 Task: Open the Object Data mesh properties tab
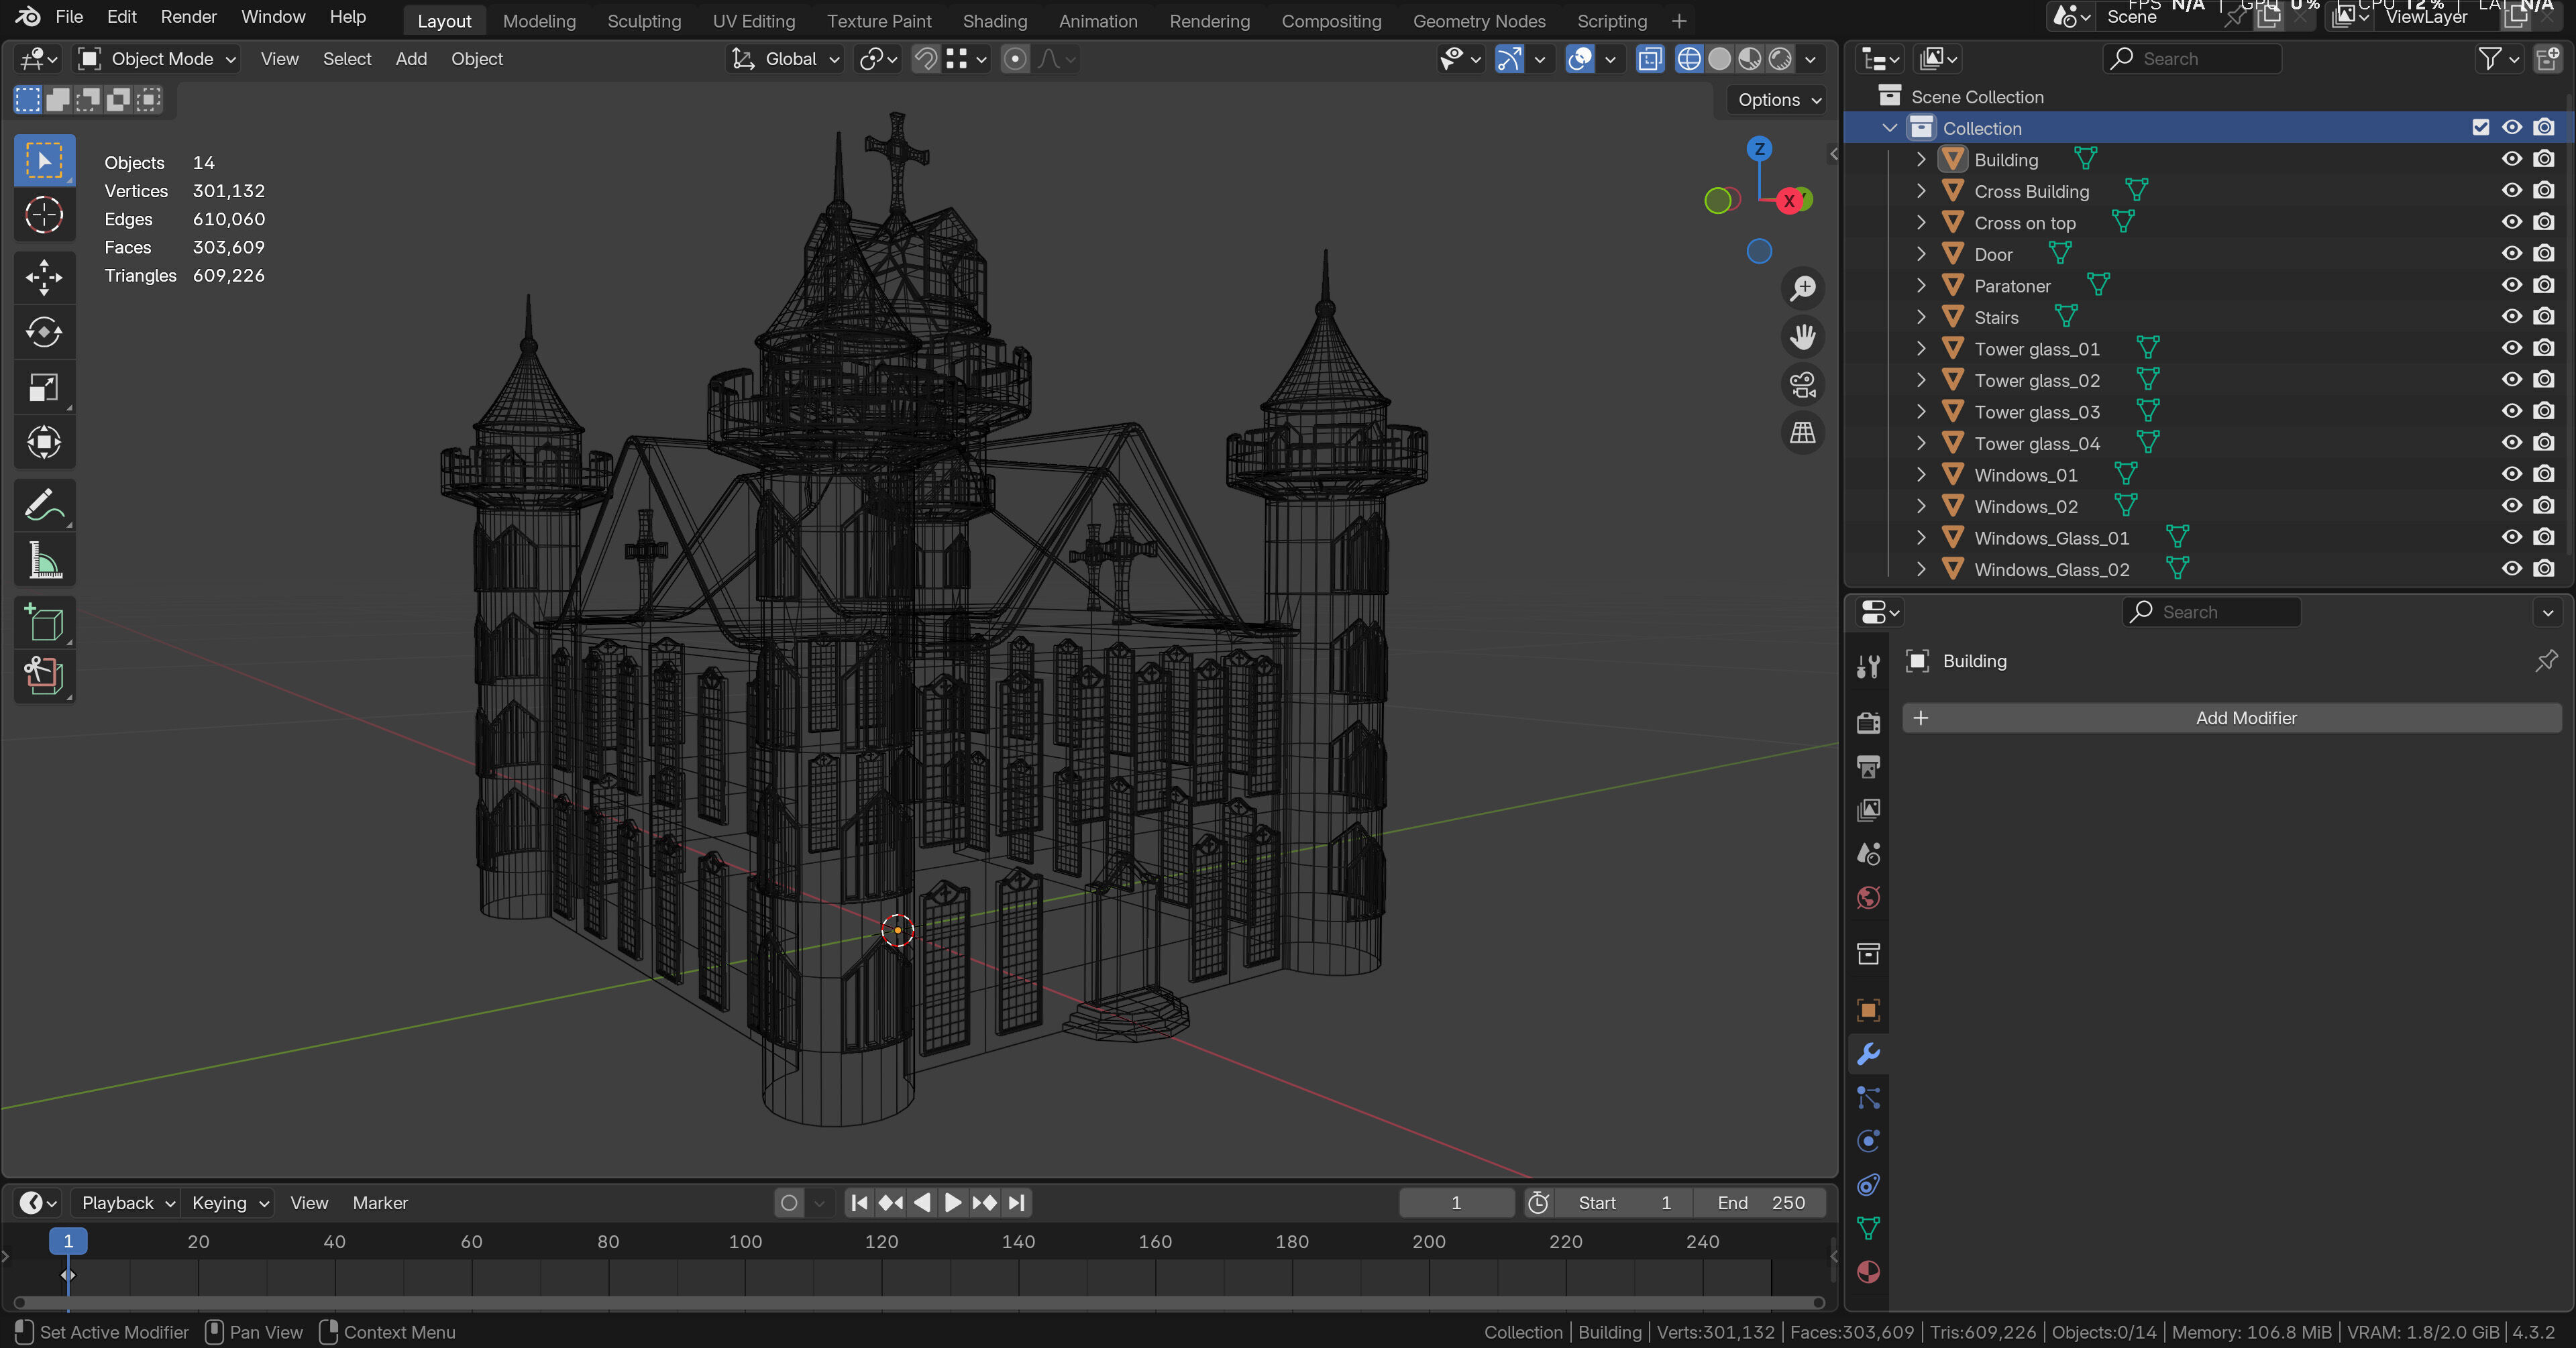coord(1868,1228)
